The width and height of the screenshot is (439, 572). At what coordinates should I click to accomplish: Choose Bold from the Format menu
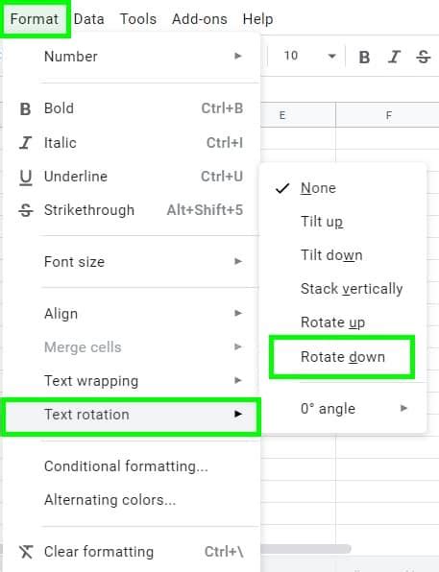pyautogui.click(x=132, y=108)
